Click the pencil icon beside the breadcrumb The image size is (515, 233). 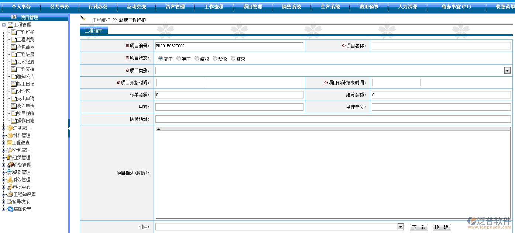pos(83,18)
